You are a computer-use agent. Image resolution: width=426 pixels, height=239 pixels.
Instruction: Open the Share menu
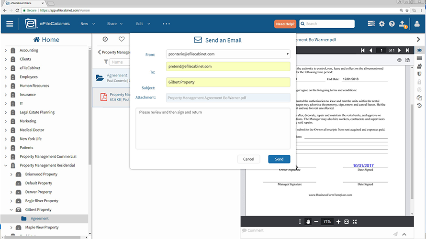114,23
